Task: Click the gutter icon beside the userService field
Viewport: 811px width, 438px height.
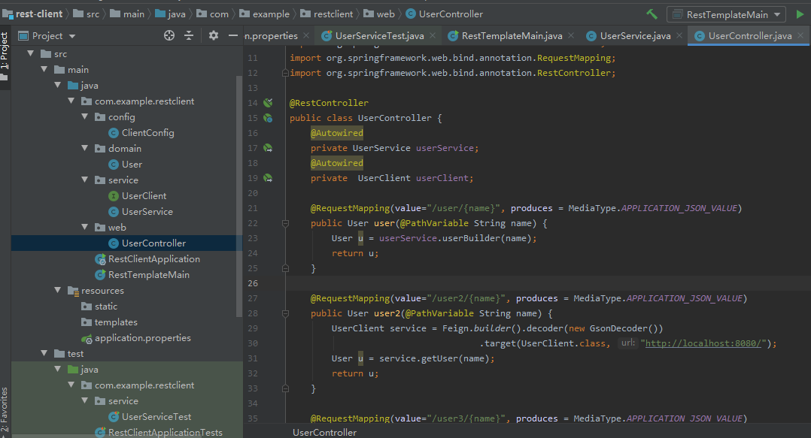Action: tap(268, 148)
